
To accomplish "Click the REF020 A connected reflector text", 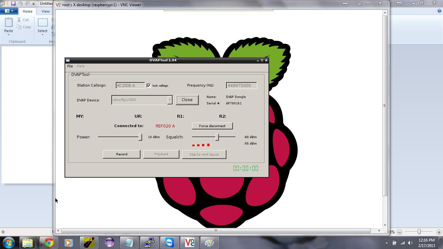I will click(165, 126).
